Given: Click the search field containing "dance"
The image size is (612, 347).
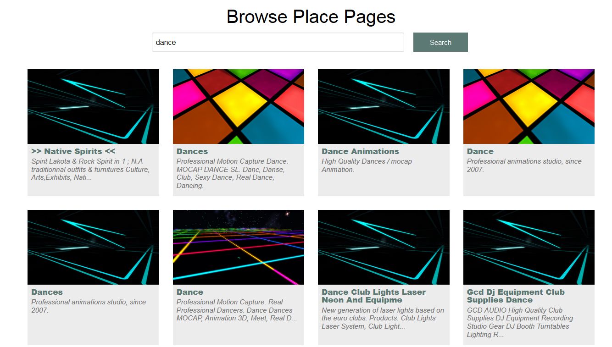Looking at the screenshot, I should point(278,42).
